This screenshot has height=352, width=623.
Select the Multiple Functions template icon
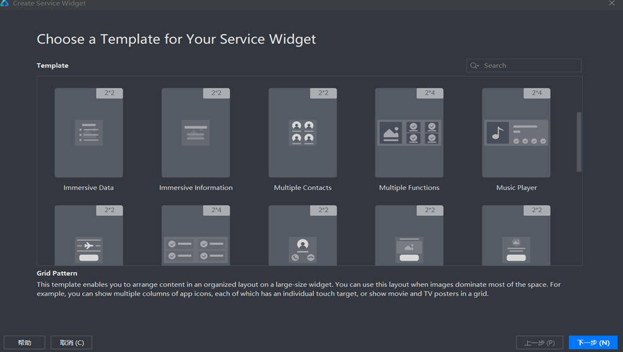click(x=409, y=133)
